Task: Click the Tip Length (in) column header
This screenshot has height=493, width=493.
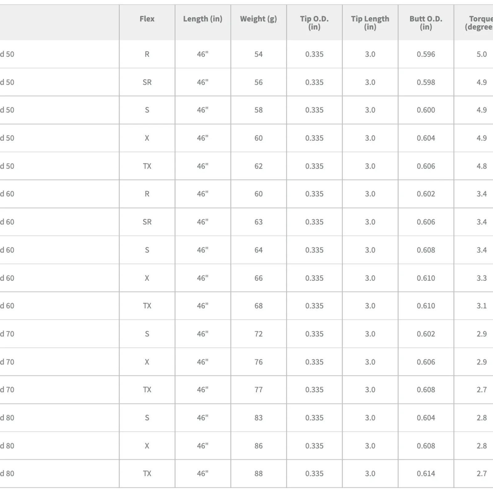Action: coord(370,22)
